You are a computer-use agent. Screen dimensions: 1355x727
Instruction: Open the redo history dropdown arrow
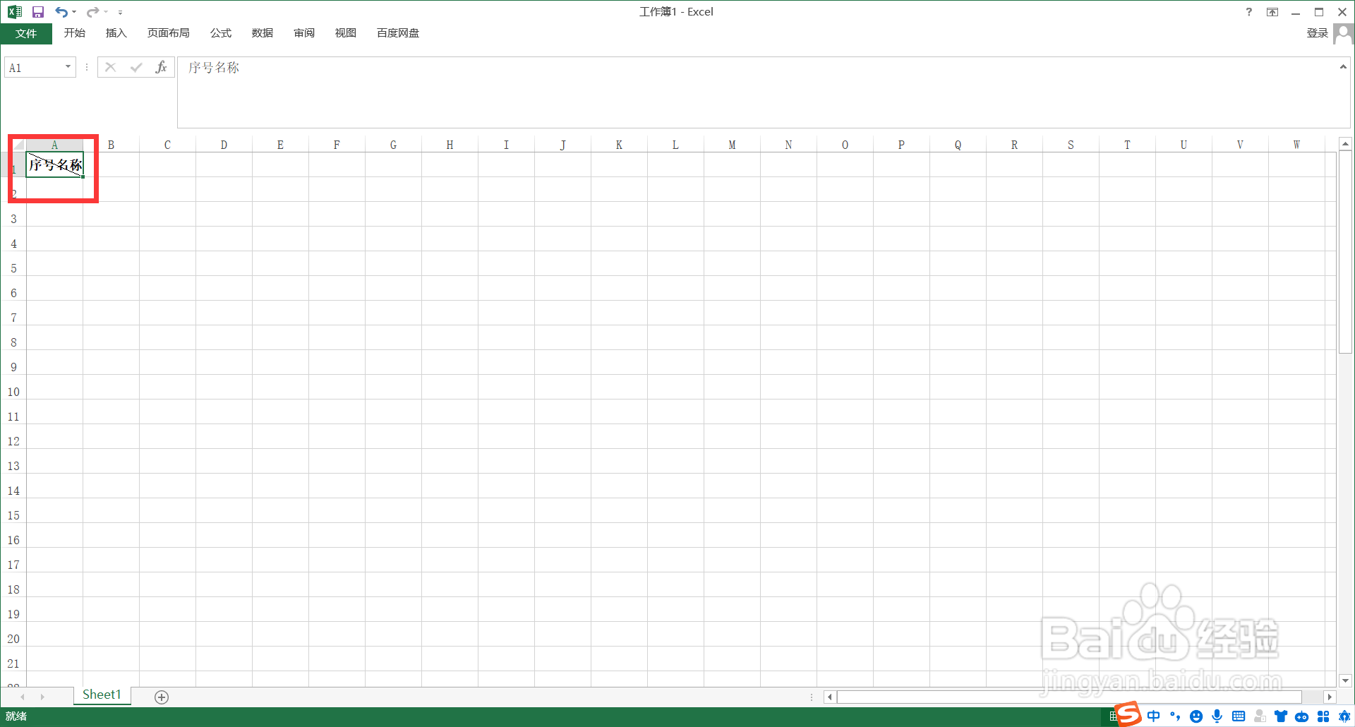pyautogui.click(x=106, y=12)
